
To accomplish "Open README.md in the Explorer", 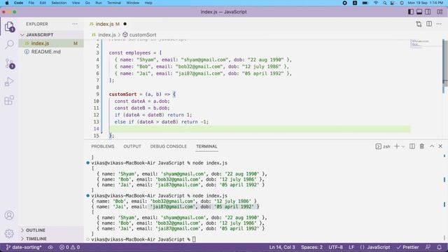I will (x=51, y=52).
